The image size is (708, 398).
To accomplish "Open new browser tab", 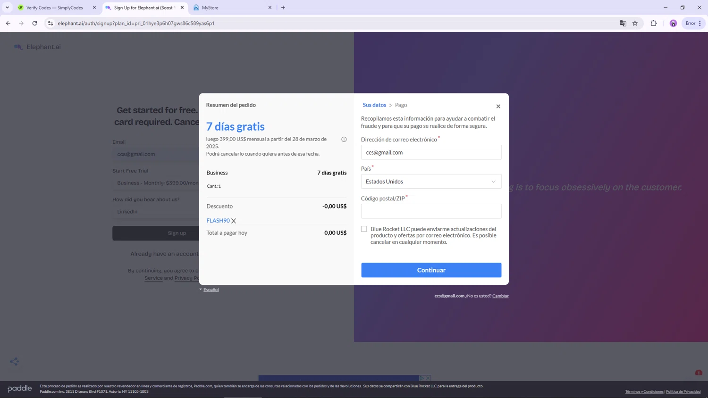I will tap(283, 8).
